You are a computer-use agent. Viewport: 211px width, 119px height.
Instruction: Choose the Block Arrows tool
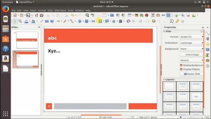click(x=93, y=21)
